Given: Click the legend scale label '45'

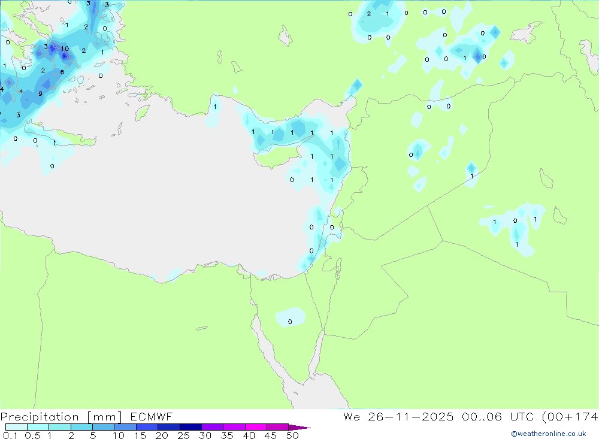Looking at the screenshot, I should pyautogui.click(x=271, y=435).
